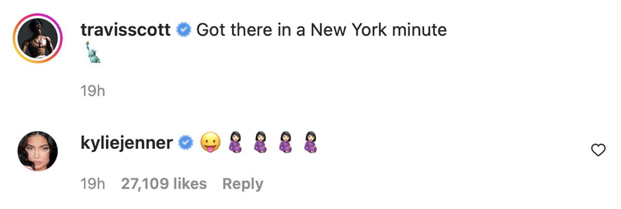
Task: Click the third pregnant woman emoji
Action: pos(284,143)
